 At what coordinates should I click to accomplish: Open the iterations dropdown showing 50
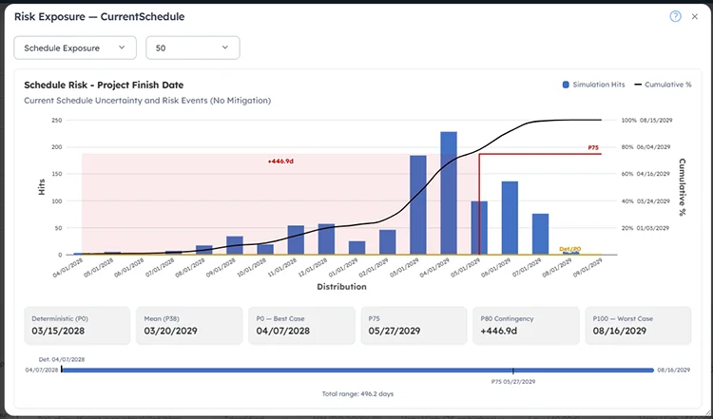pyautogui.click(x=193, y=48)
